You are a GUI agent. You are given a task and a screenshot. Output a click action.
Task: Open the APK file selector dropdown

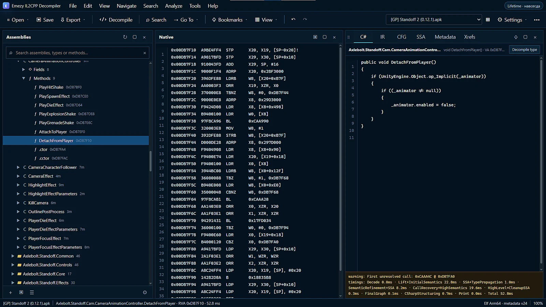[x=434, y=20]
